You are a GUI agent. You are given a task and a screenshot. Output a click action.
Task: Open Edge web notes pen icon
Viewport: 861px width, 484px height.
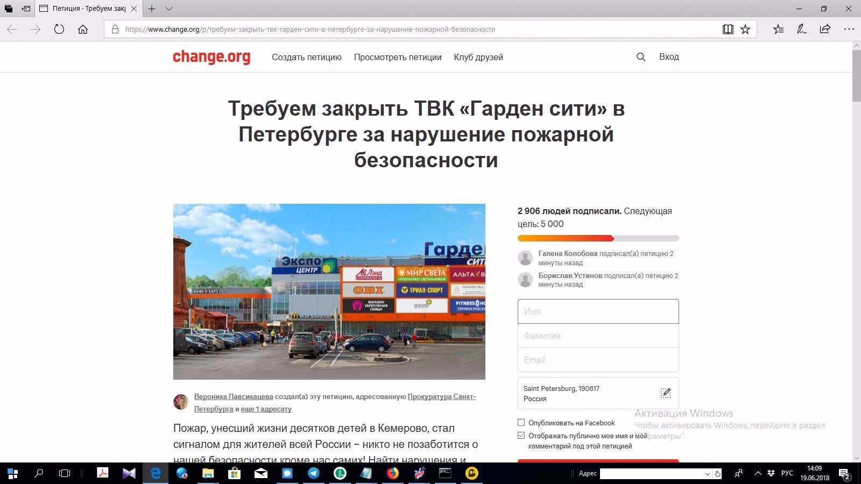[802, 30]
